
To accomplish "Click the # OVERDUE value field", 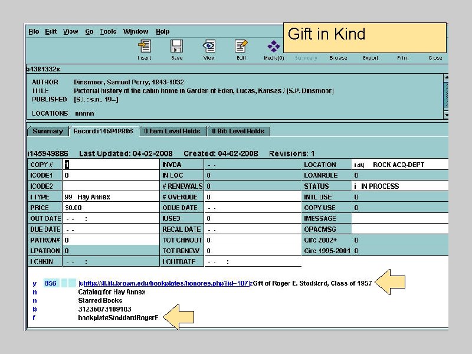I will pyautogui.click(x=253, y=197).
